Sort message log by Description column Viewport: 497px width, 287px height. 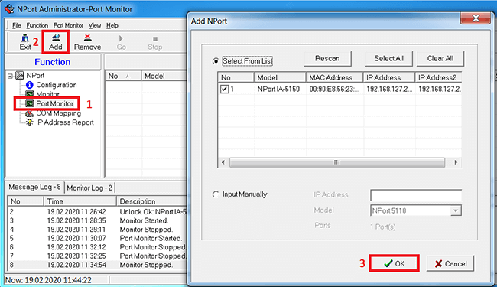tap(151, 201)
